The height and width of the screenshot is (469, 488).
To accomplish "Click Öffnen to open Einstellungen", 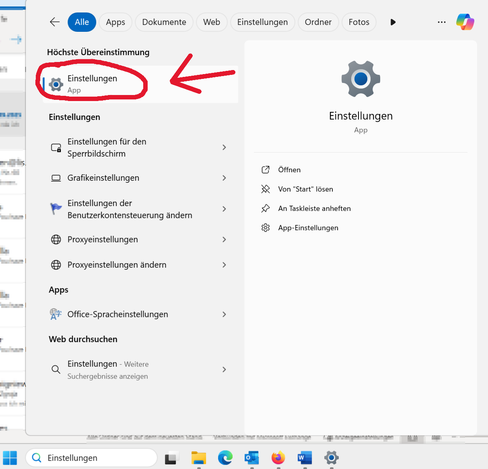I will click(289, 170).
